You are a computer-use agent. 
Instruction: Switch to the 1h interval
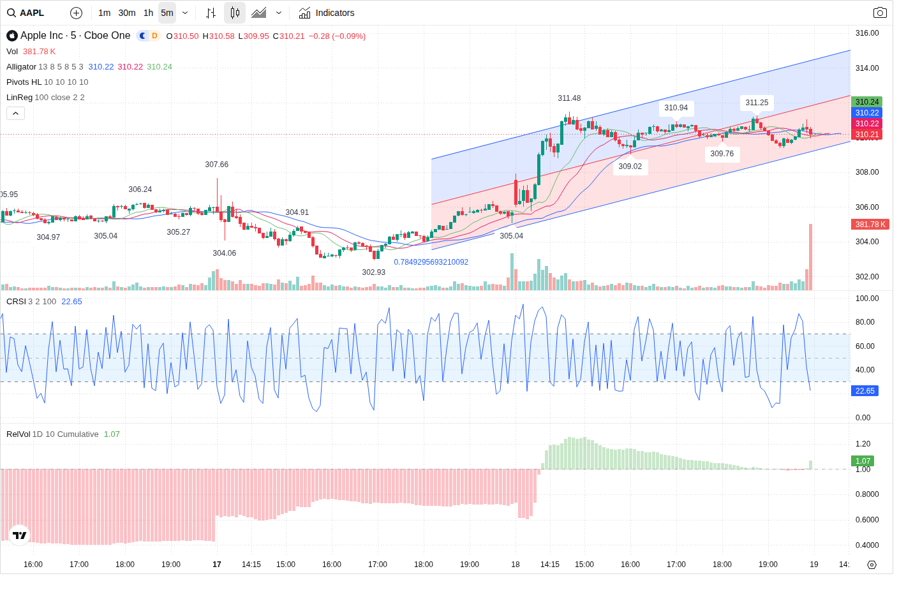tap(149, 13)
